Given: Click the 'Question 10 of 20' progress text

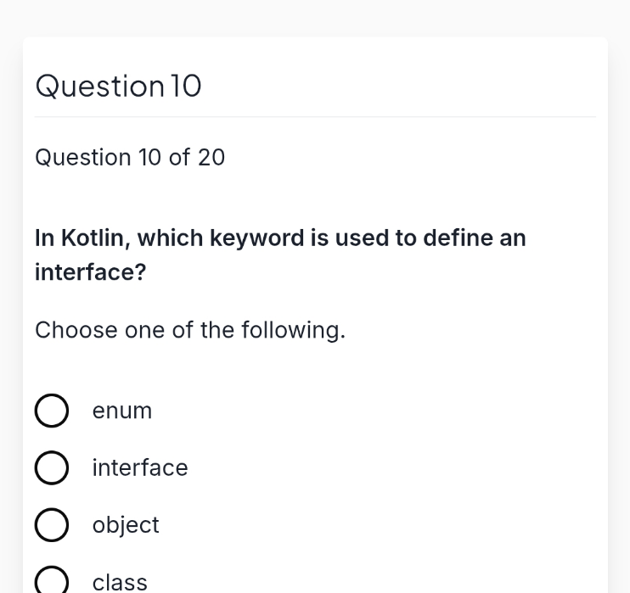Looking at the screenshot, I should coord(130,157).
